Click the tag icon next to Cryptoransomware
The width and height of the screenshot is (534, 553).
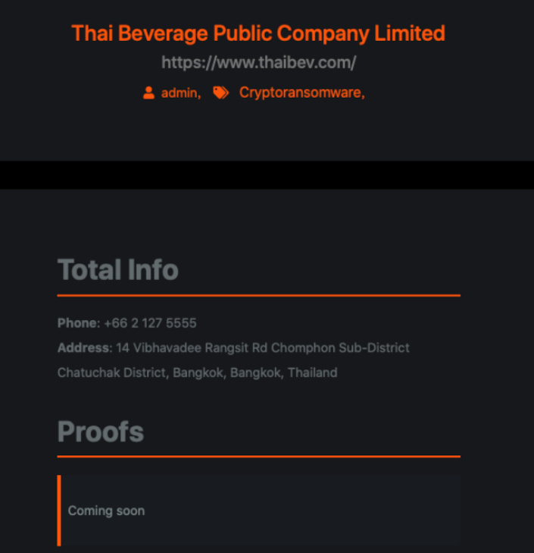[220, 93]
